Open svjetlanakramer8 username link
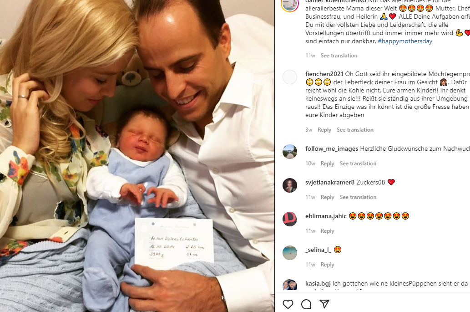 330,182
